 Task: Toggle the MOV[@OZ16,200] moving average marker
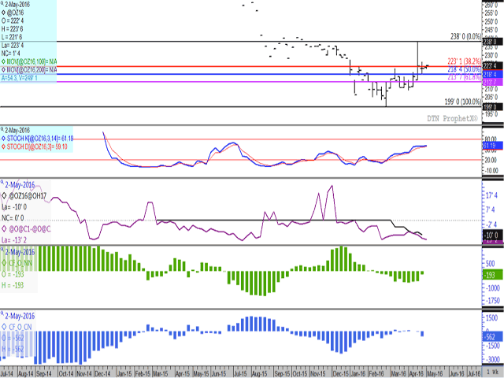tap(4, 70)
